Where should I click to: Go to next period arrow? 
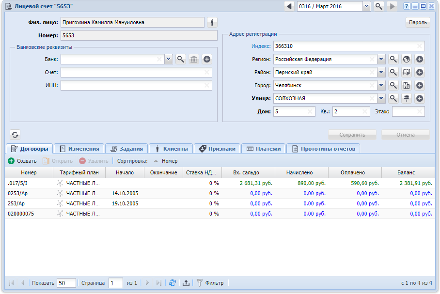pos(392,6)
